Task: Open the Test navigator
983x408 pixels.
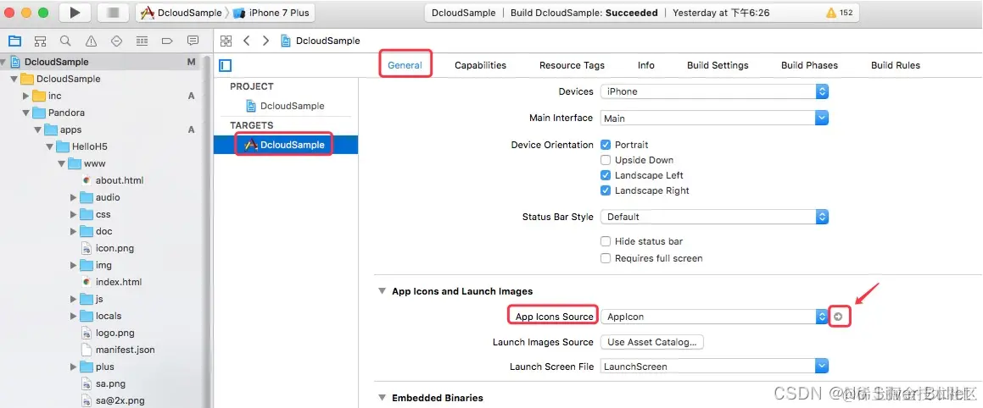Action: point(116,41)
